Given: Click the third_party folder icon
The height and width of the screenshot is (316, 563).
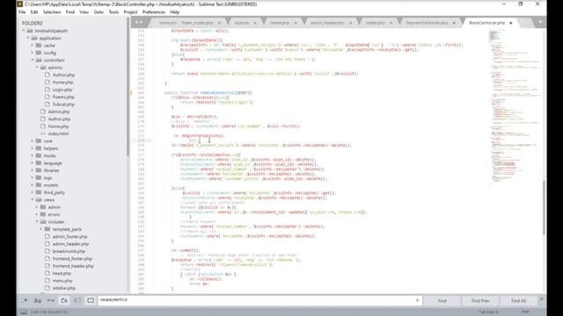Looking at the screenshot, I should 39,192.
